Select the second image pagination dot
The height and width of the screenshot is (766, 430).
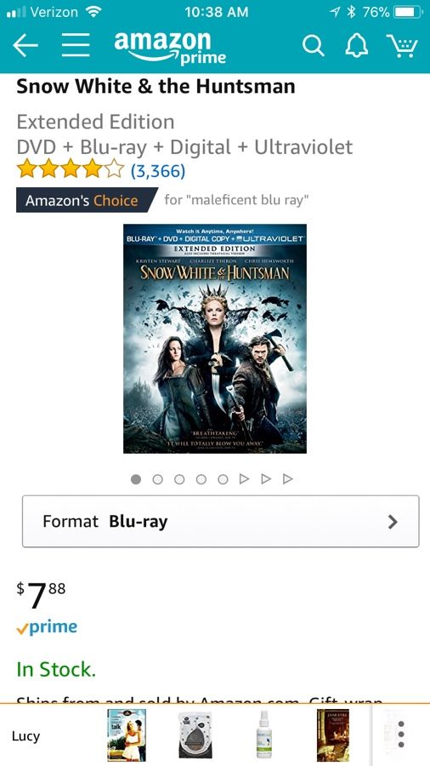click(157, 479)
